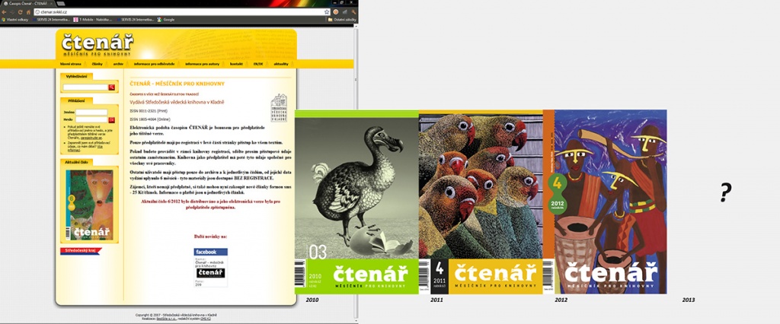Open the aktuality menu item
This screenshot has height=324, width=780.
tap(280, 64)
